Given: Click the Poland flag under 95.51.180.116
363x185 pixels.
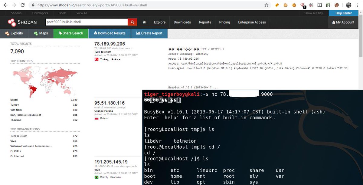Looking at the screenshot, I should [97, 118].
